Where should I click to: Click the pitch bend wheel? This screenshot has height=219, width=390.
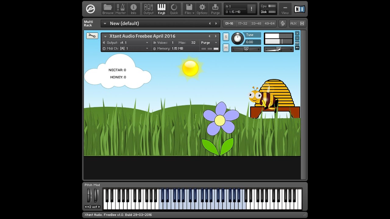tap(89, 195)
